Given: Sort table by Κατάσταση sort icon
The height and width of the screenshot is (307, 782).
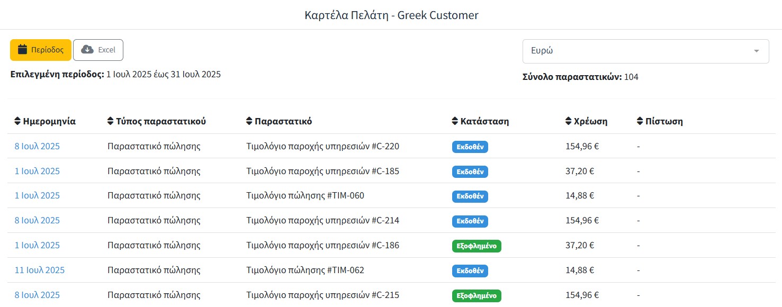Looking at the screenshot, I should pos(455,121).
